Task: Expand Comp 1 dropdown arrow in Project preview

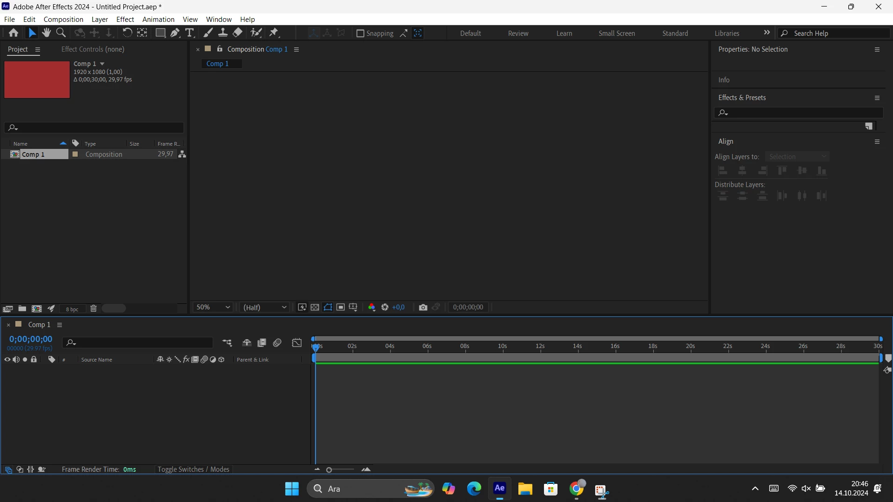Action: [102, 64]
